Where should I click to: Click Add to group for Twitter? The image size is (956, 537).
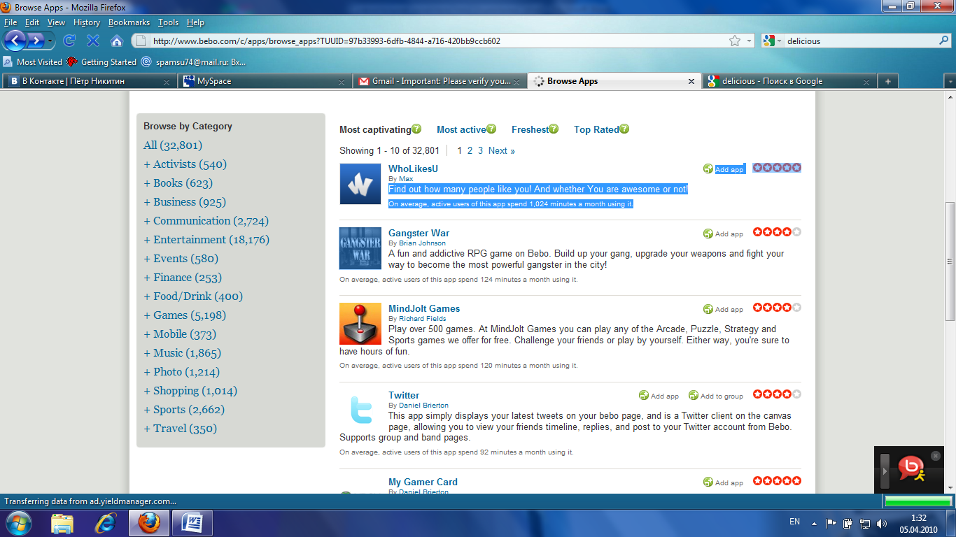(x=716, y=396)
